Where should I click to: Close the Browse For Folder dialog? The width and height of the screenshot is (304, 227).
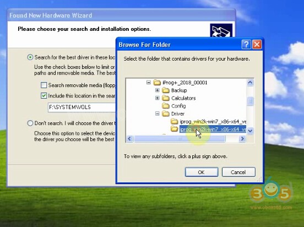point(257,45)
